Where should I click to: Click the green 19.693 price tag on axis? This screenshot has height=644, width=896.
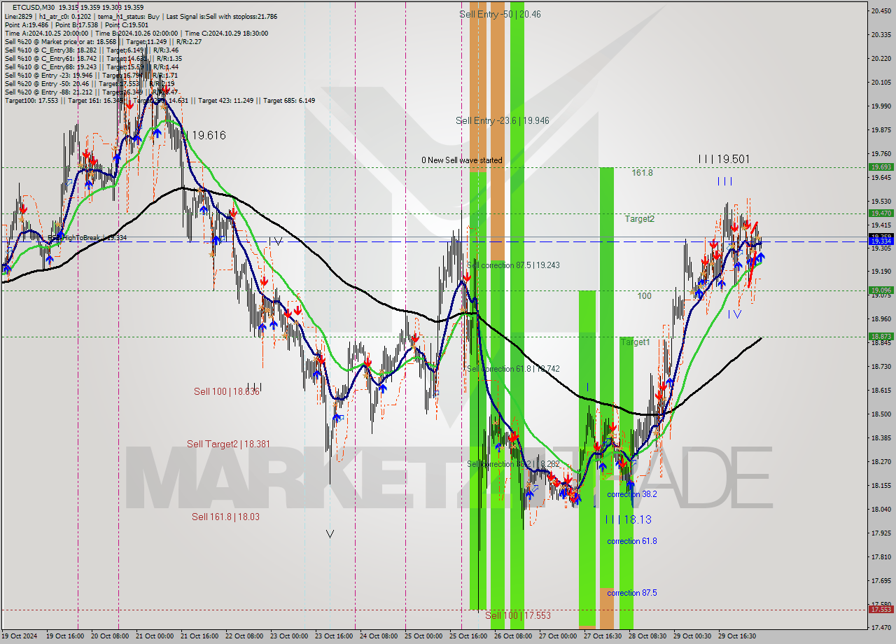tap(880, 167)
